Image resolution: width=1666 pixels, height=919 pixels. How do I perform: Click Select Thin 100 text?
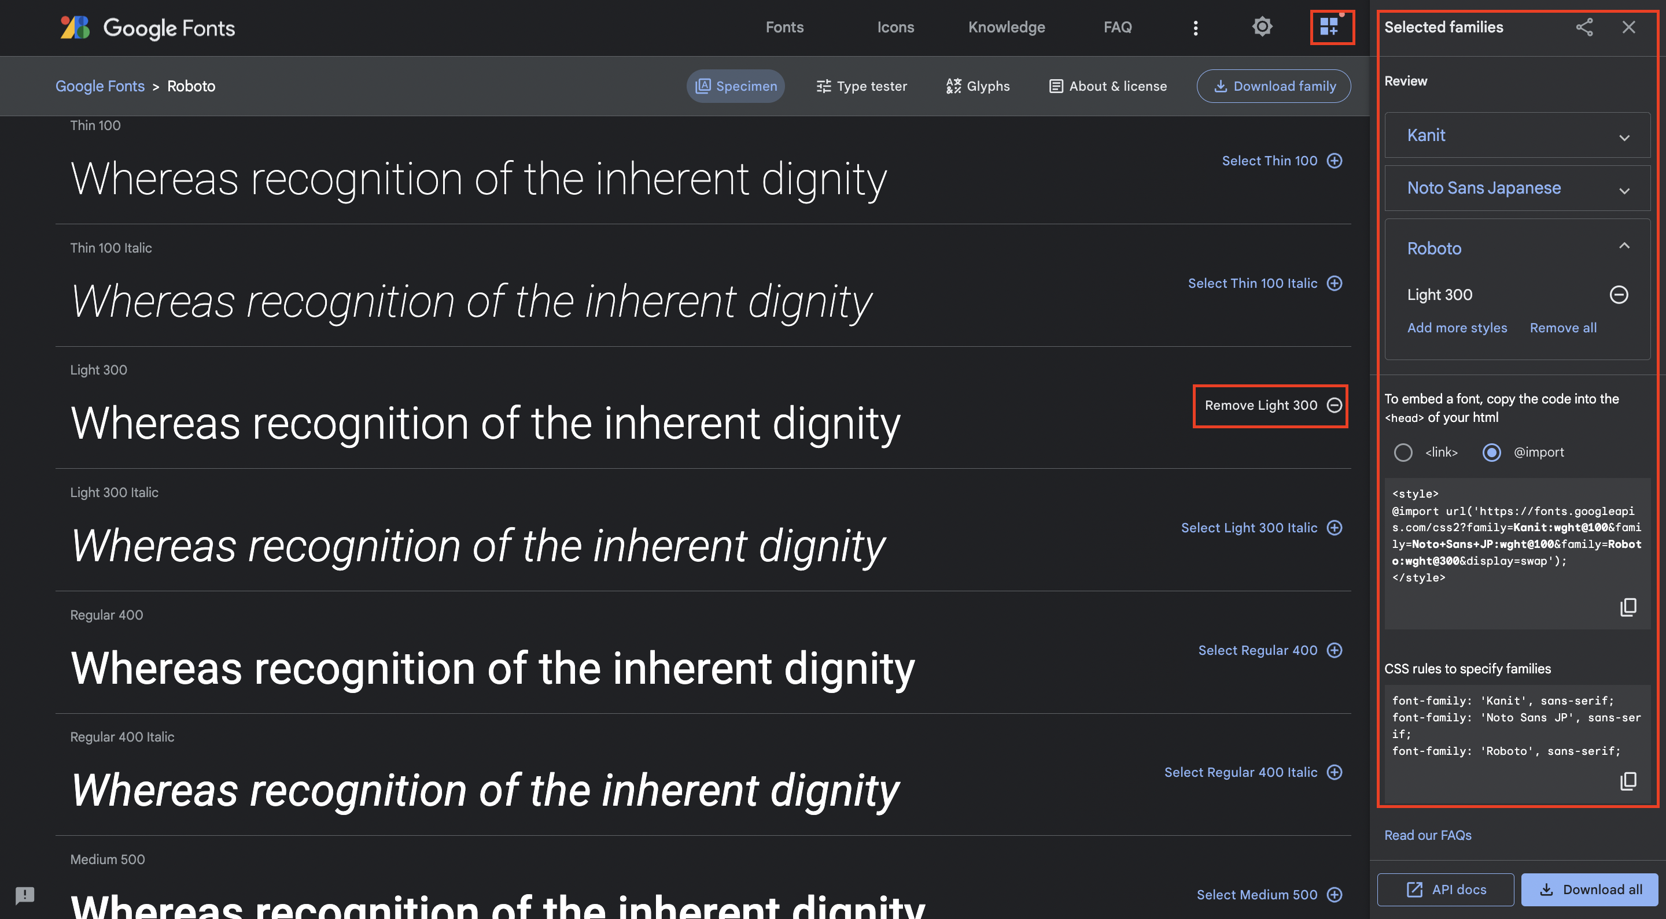[x=1269, y=161]
